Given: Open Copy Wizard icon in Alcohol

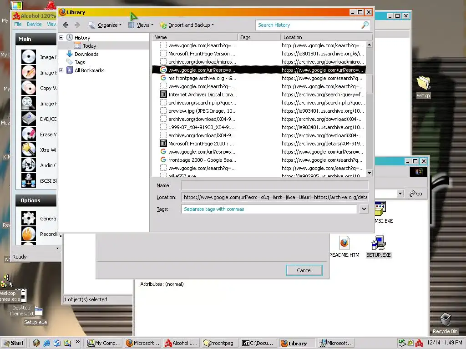Looking at the screenshot, I should pos(29,88).
